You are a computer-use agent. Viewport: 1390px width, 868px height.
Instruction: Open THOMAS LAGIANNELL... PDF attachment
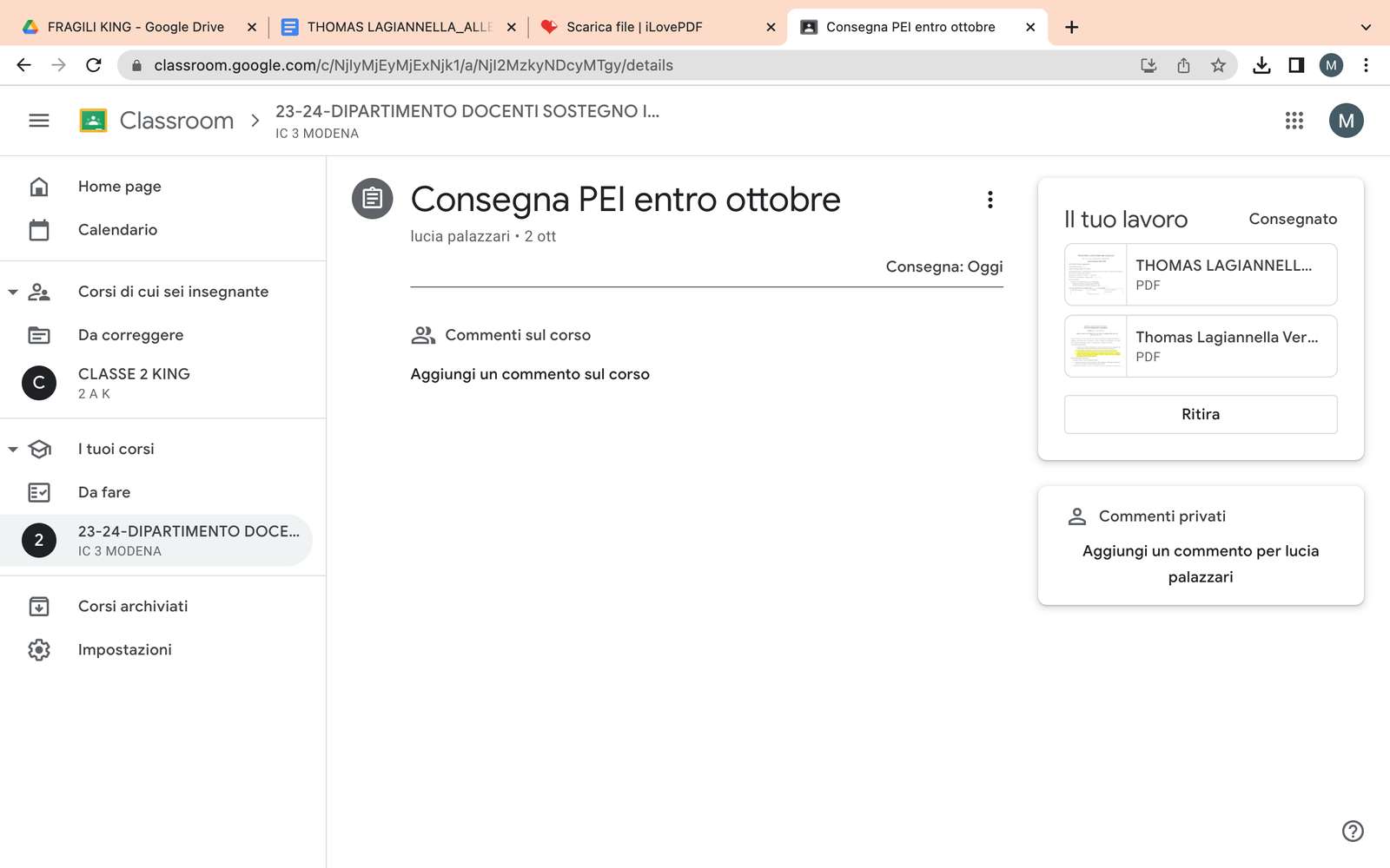pos(1201,274)
